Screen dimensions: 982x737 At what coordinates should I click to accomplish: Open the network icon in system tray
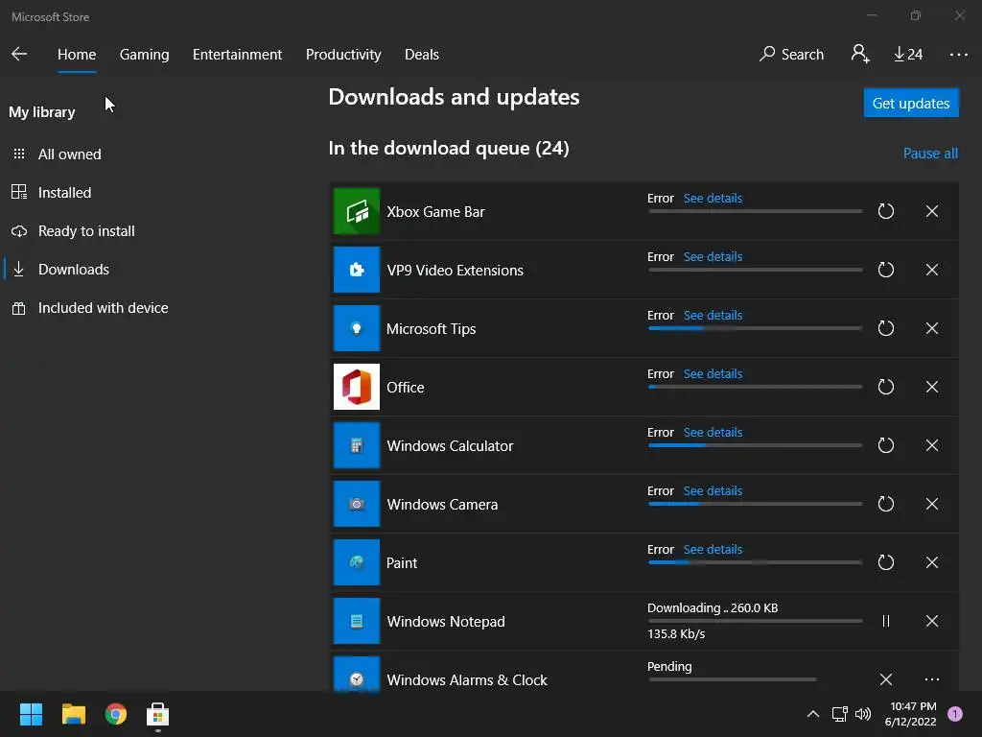[839, 714]
